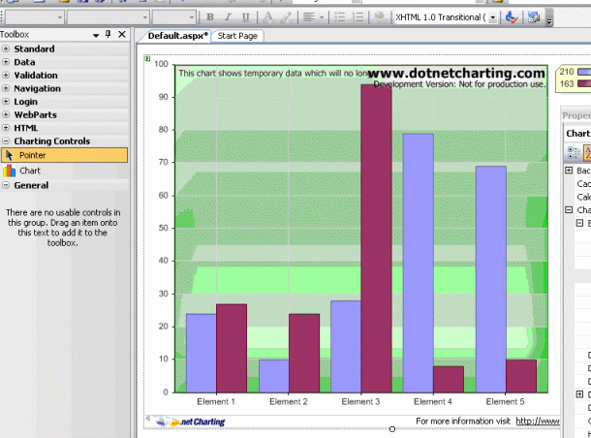The height and width of the screenshot is (438, 591).
Task: Expand the Login toolbox group
Action: coord(6,101)
